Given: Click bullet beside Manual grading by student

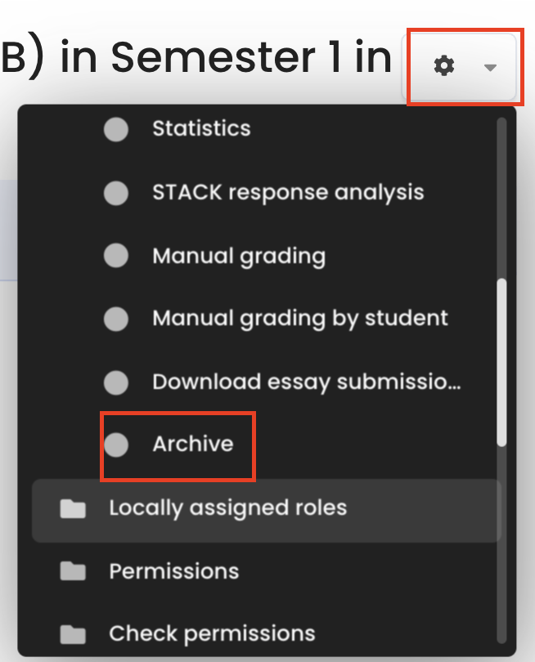Looking at the screenshot, I should (x=116, y=319).
